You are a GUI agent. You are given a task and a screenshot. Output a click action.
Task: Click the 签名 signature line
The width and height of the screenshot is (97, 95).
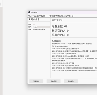click(36, 29)
